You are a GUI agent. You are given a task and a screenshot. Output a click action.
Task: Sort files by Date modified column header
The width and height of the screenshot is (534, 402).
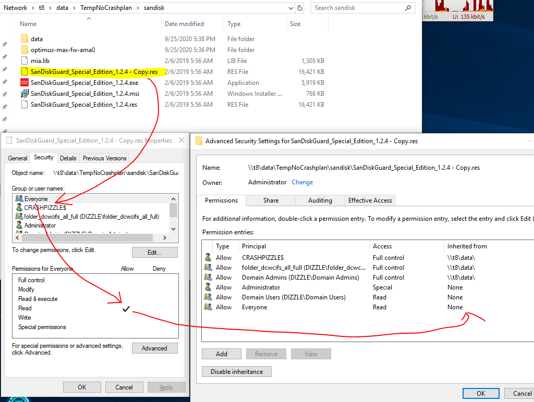pos(192,24)
